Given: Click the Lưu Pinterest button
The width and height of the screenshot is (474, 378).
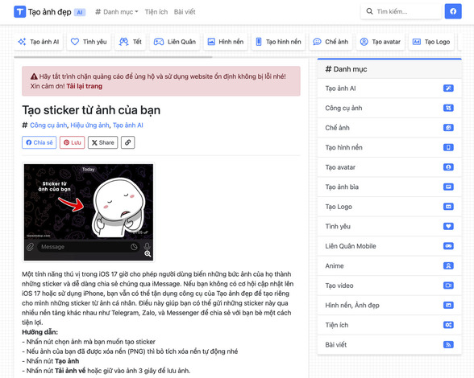Looking at the screenshot, I should (73, 142).
